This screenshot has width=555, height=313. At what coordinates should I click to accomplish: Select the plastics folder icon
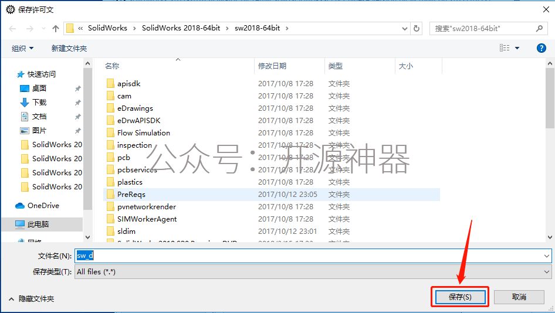pos(110,182)
